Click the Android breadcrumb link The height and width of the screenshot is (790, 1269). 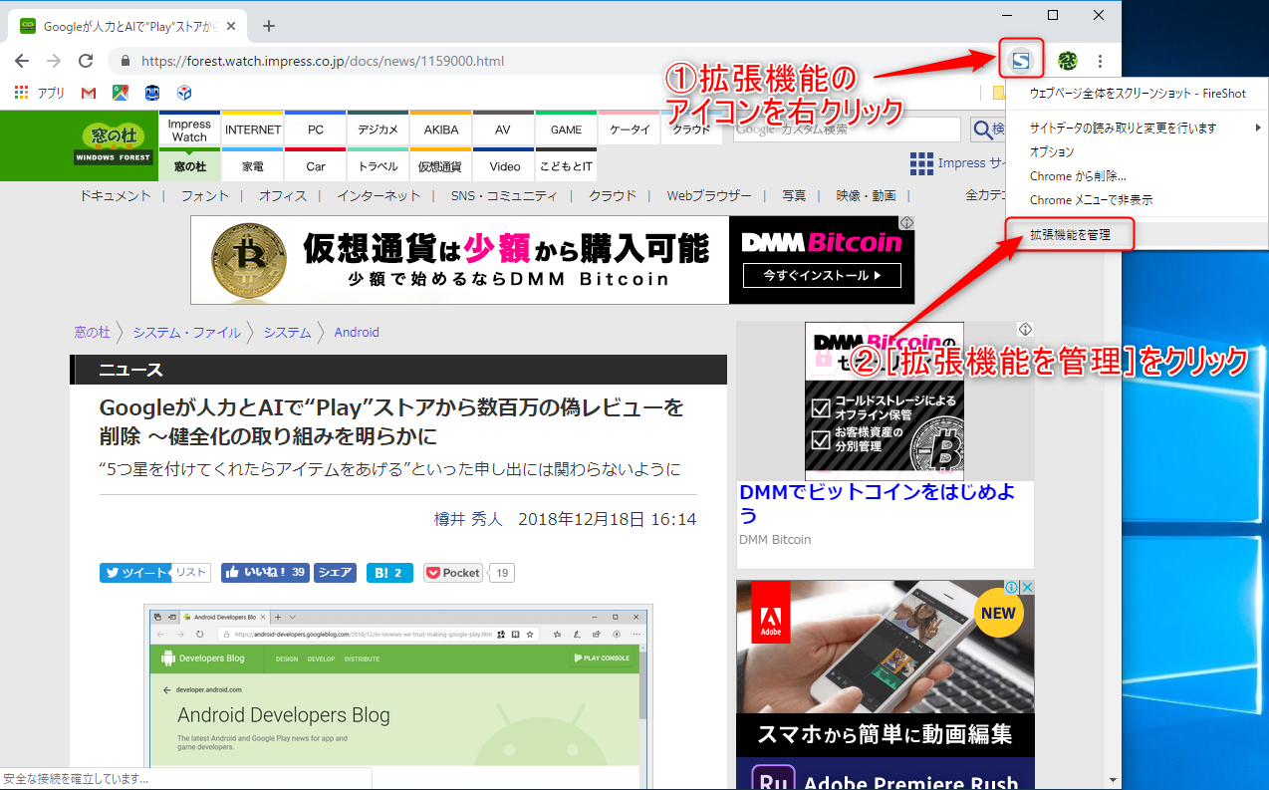coord(356,332)
